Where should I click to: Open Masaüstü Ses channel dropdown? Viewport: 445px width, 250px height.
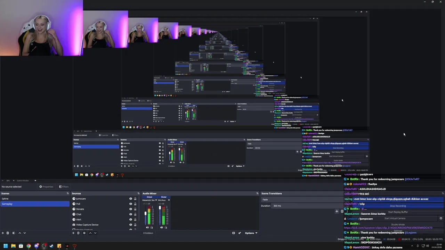(156, 200)
